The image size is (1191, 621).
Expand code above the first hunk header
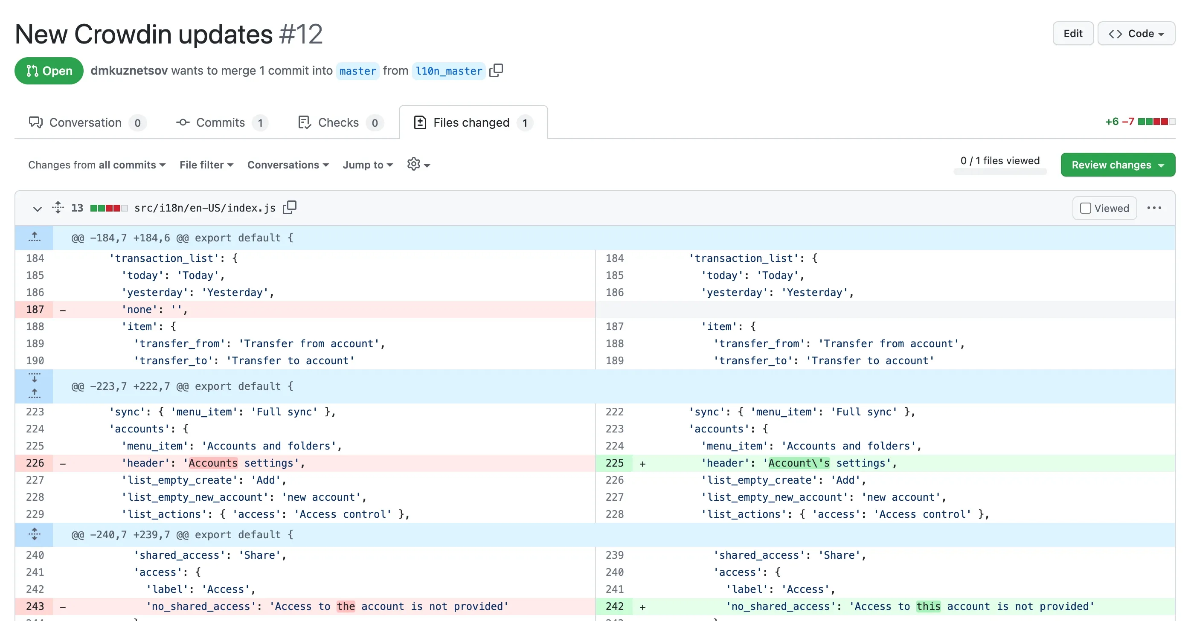coord(34,237)
